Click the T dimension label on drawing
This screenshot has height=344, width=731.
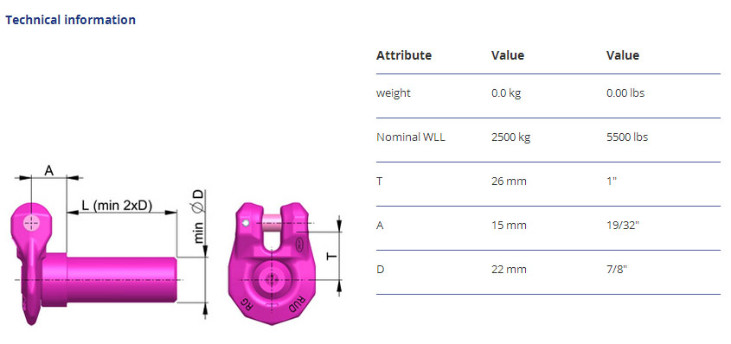click(330, 257)
